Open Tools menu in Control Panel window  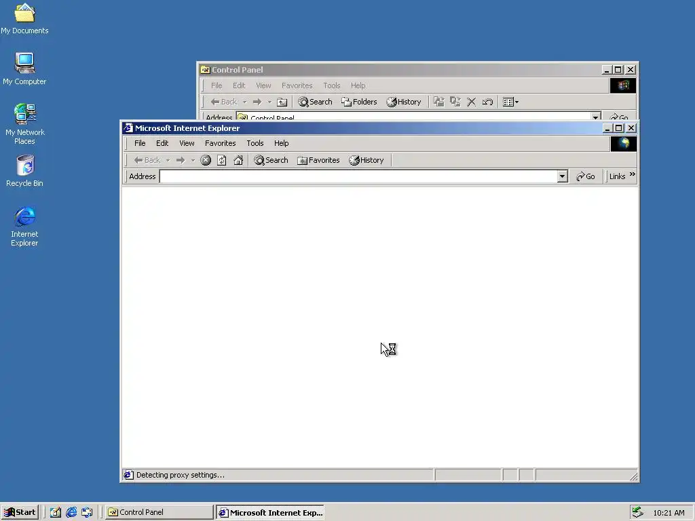click(x=331, y=85)
